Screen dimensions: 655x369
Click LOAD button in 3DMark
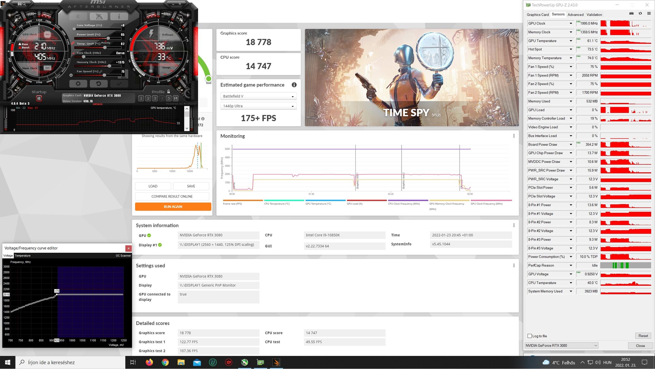point(153,186)
